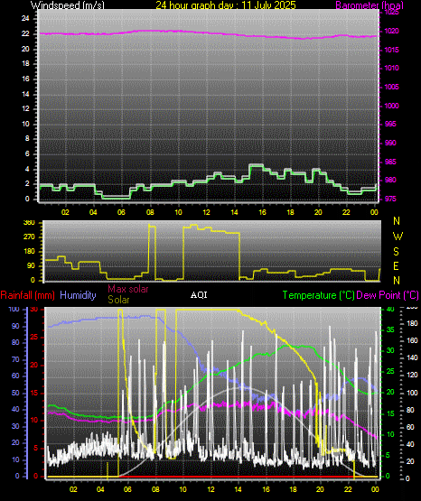Click the '270' wind direction degrees value

tap(29, 237)
